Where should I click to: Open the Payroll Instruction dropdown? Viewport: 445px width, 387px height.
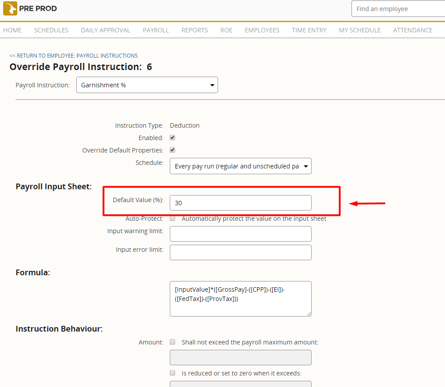click(147, 85)
